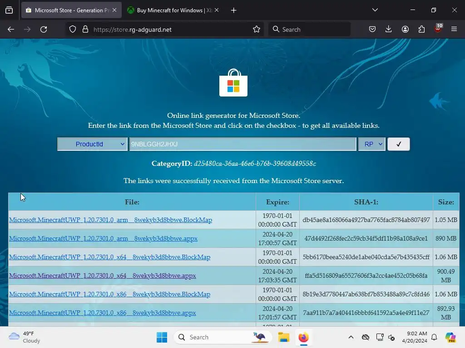This screenshot has width=465, height=348.
Task: Click the expiry 2024-04-20 17:00:57 GMT
Action: [x=277, y=238]
